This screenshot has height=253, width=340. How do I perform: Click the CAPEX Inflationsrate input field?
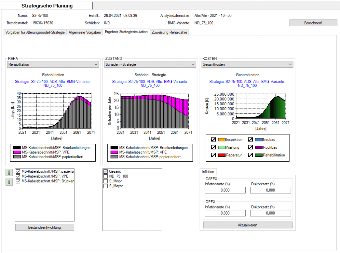(225, 190)
